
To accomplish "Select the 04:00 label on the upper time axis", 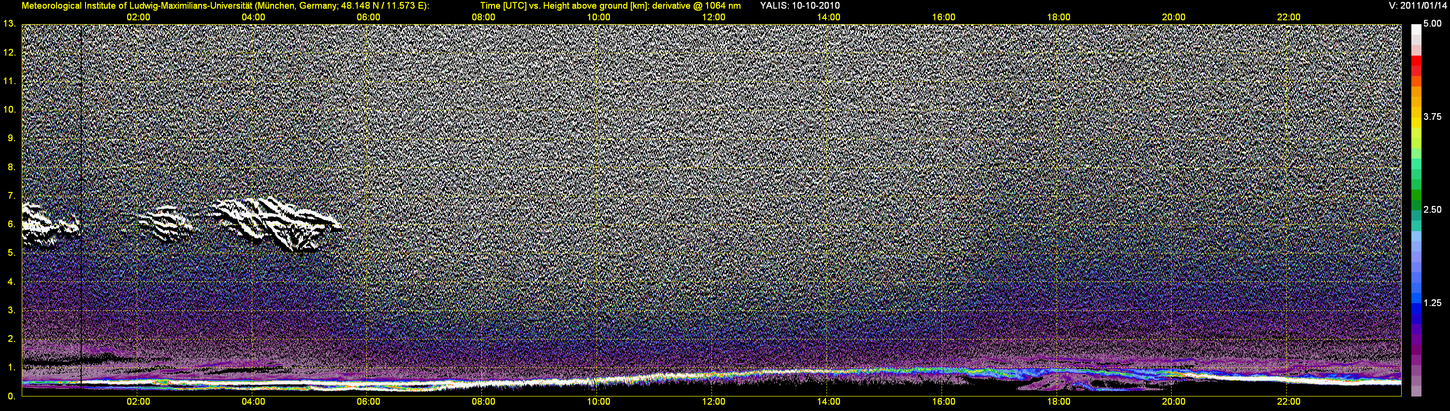I will (253, 17).
